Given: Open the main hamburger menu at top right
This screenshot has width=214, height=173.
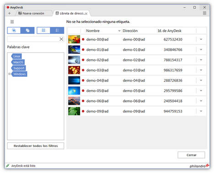Looking at the screenshot, I should click(204, 13).
